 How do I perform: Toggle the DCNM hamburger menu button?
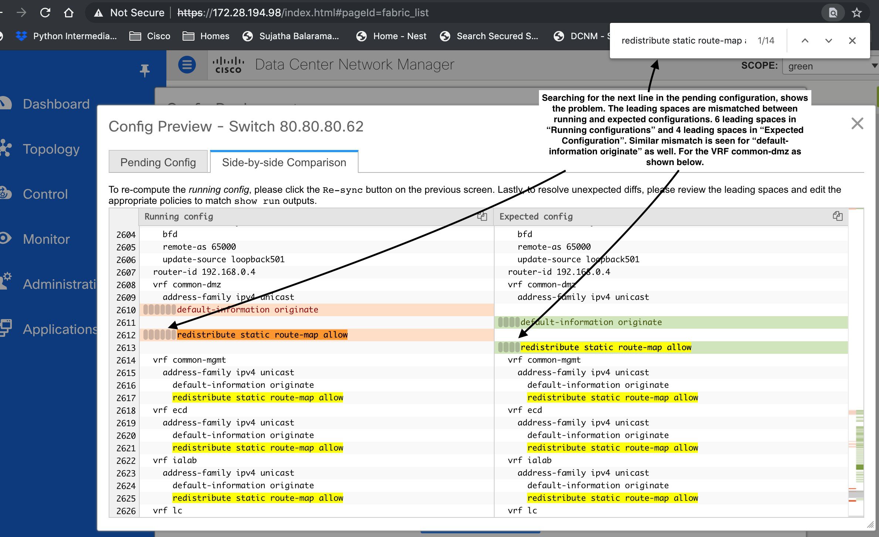pos(187,65)
